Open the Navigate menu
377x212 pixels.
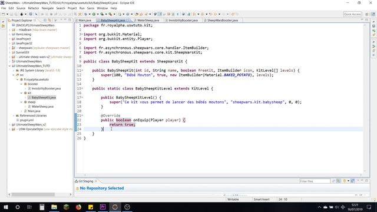tap(48, 8)
